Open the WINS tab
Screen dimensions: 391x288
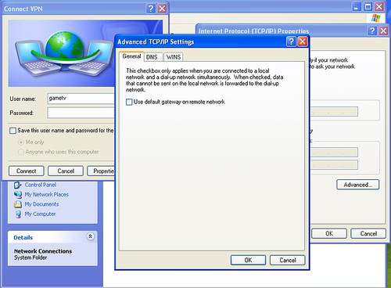click(174, 57)
